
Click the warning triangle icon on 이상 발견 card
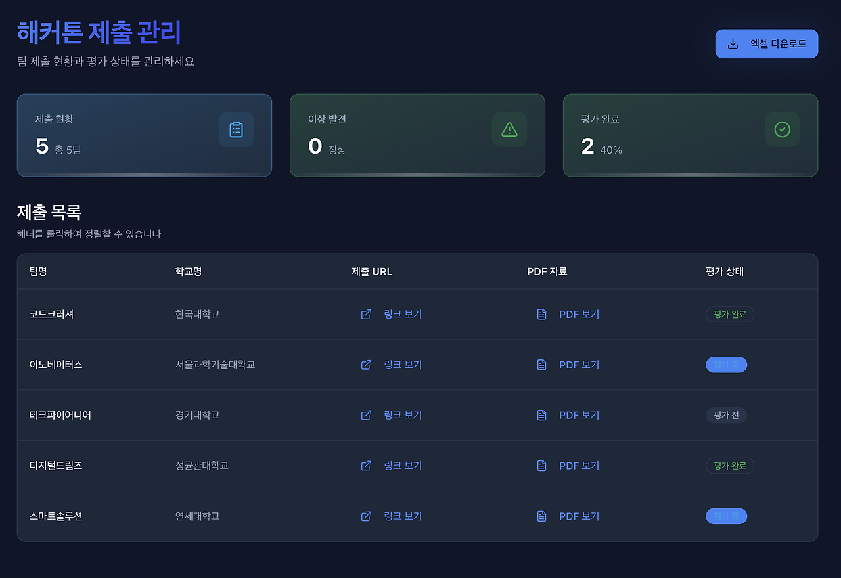[x=509, y=129]
